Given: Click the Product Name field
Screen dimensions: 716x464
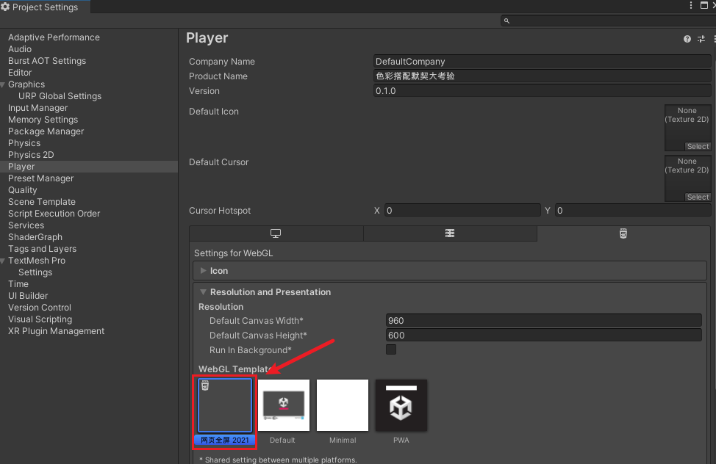Looking at the screenshot, I should pos(542,76).
